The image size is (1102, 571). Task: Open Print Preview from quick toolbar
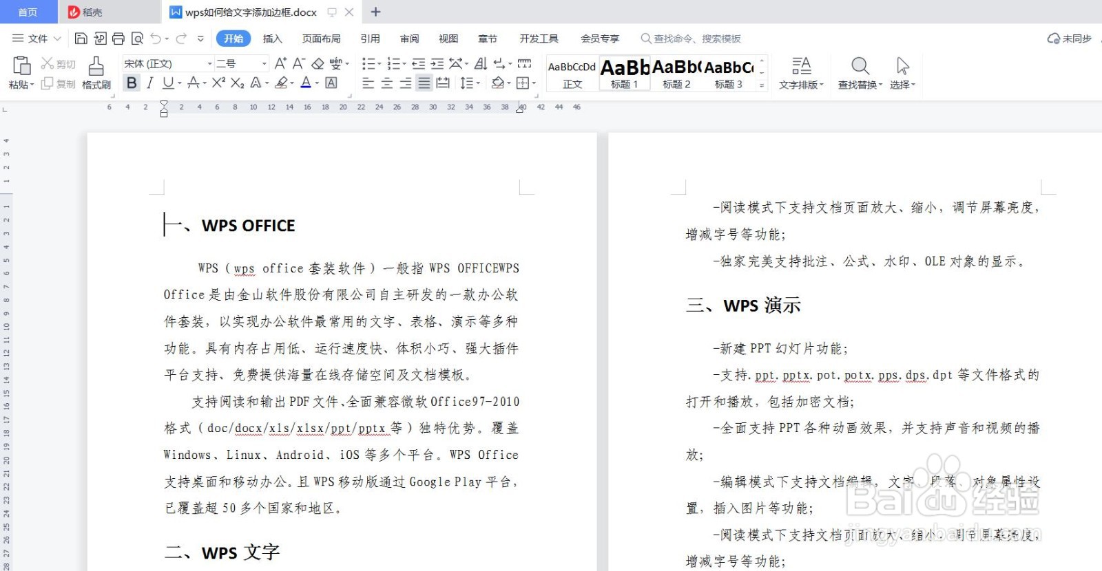point(137,39)
